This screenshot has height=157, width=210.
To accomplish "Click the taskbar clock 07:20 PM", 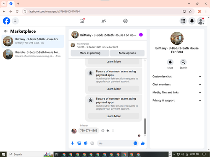I will [x=194, y=154].
